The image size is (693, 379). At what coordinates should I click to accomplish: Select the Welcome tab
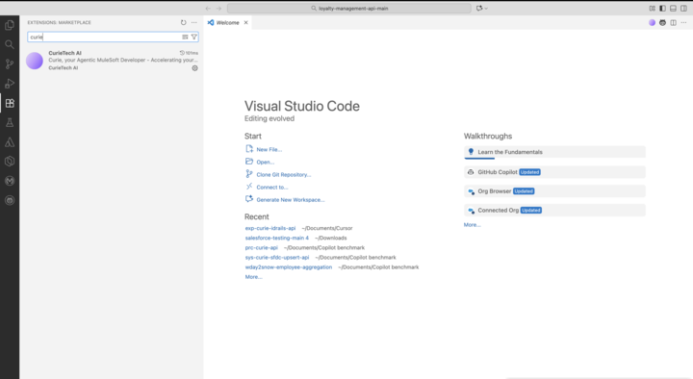click(227, 22)
